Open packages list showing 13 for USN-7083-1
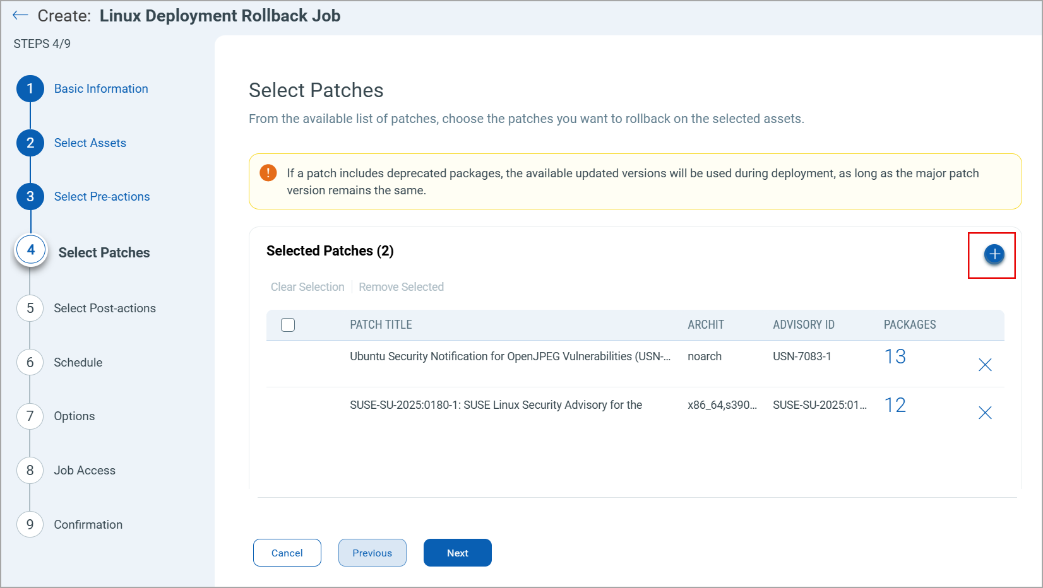This screenshot has width=1043, height=588. click(895, 356)
